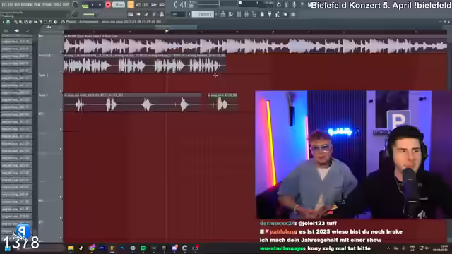Screen dimensions: 452x254
Task: Click the plus icon in the browser header
Action: [17, 31]
